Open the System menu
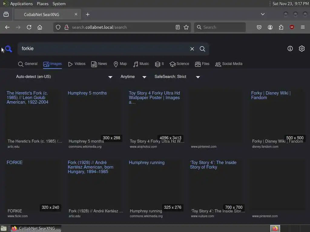Screen dimensions: 310x232 click(59, 4)
